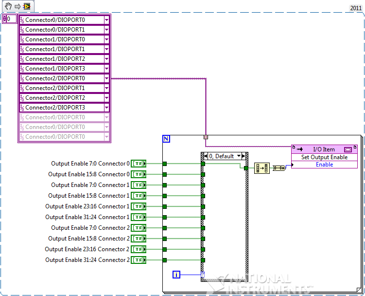365x296 pixels.
Task: Open the Connector0/DIOPORT0 first dropdown arrow
Action: click(106, 20)
